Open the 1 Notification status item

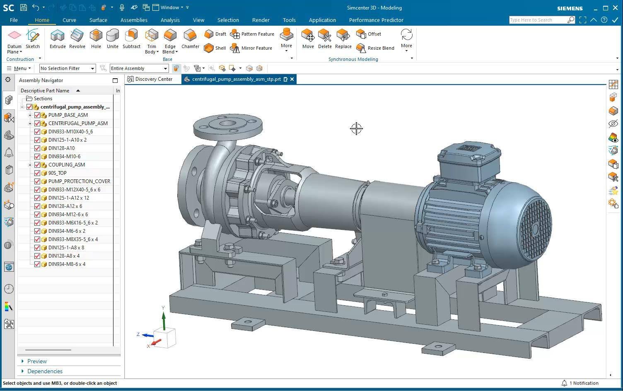(580, 383)
